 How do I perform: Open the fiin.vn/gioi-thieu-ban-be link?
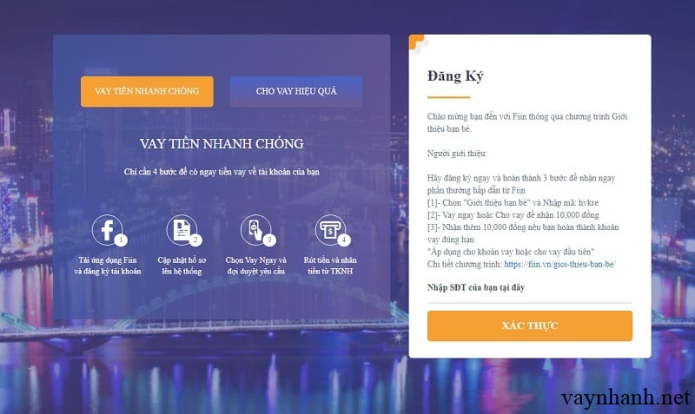[559, 265]
